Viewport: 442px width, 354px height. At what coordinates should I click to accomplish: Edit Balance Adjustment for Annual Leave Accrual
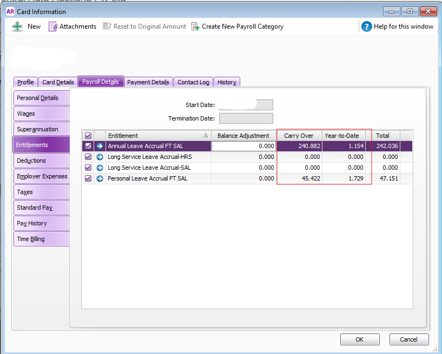pyautogui.click(x=243, y=146)
